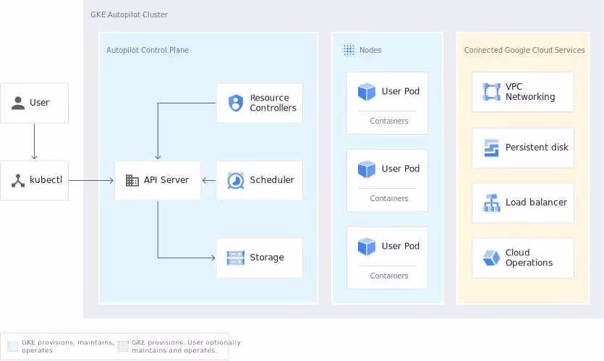Image resolution: width=604 pixels, height=361 pixels.
Task: Click Containers text in the middle pod
Action: (389, 198)
